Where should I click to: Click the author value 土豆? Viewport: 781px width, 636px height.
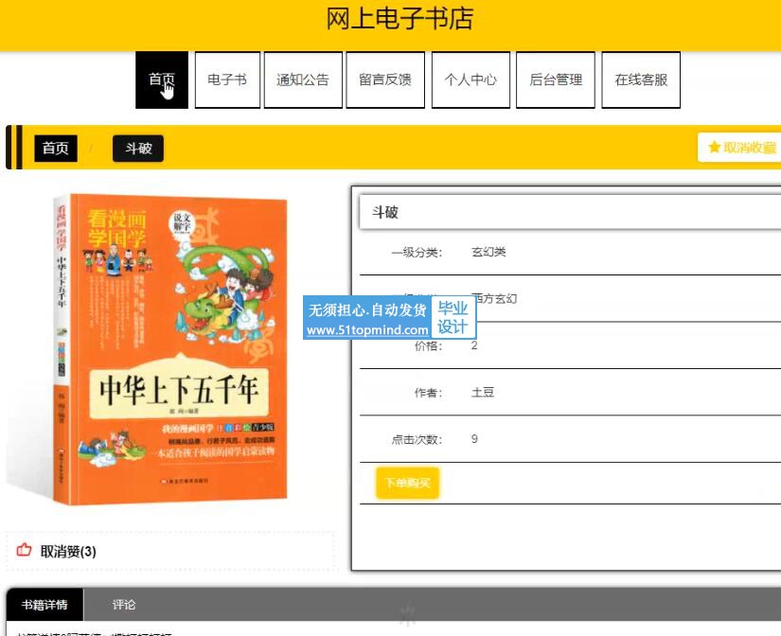click(x=483, y=393)
